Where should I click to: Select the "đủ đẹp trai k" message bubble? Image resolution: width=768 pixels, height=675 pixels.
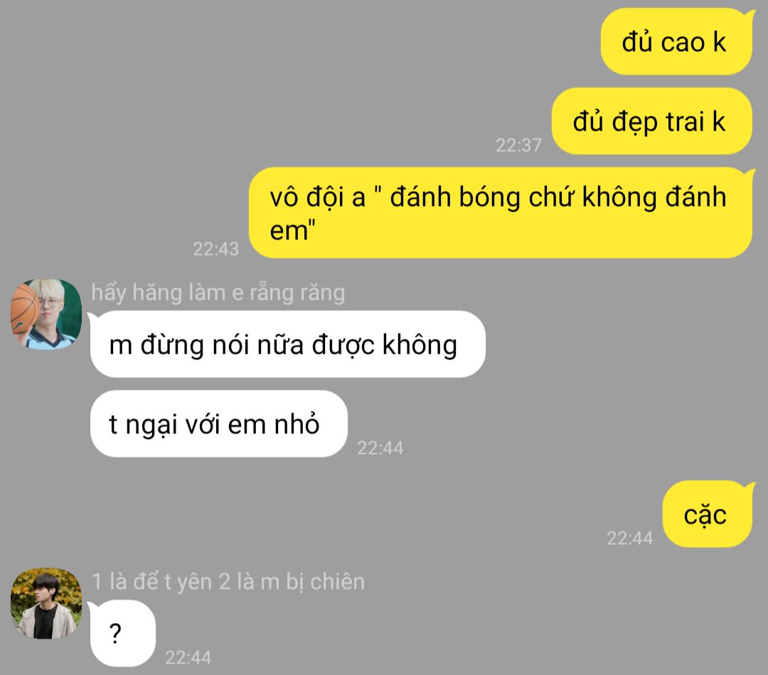click(651, 121)
